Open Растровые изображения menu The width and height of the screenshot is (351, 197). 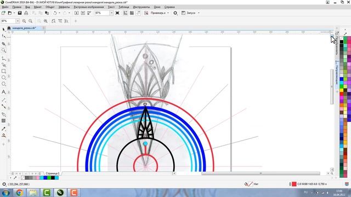tap(89, 7)
